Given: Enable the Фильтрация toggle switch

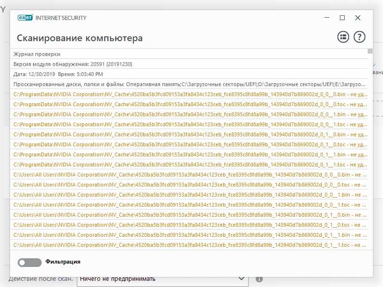Looking at the screenshot, I should 29,262.
